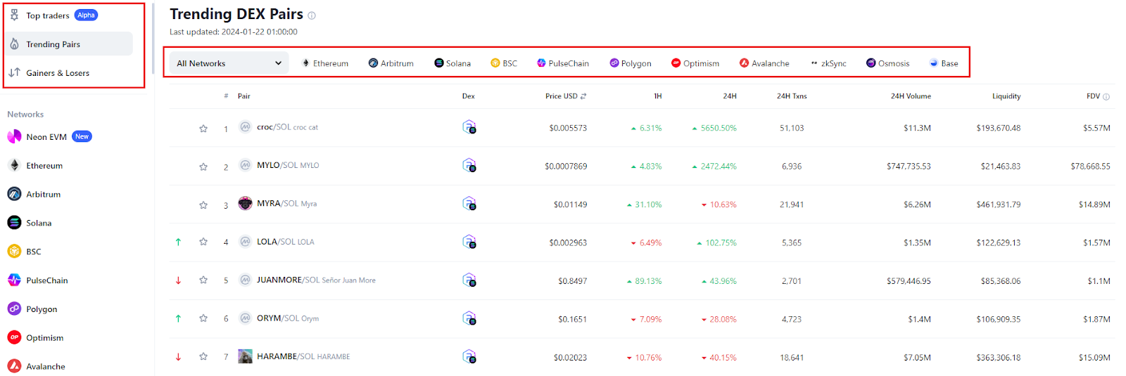The image size is (1126, 376).
Task: Sort table by 24H Txns header
Action: point(792,96)
